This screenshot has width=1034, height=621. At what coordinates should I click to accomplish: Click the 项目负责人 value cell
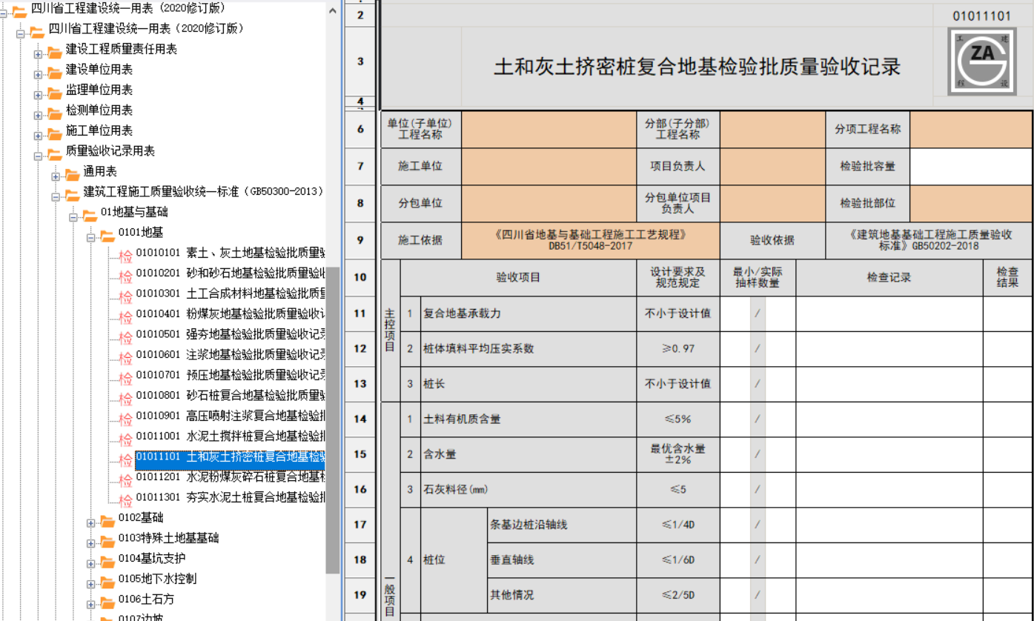click(x=772, y=166)
